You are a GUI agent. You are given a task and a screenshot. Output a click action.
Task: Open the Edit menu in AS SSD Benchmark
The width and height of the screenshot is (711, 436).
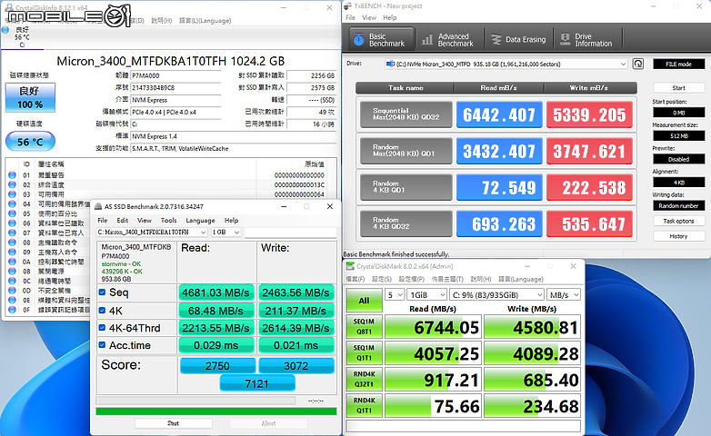click(x=123, y=220)
